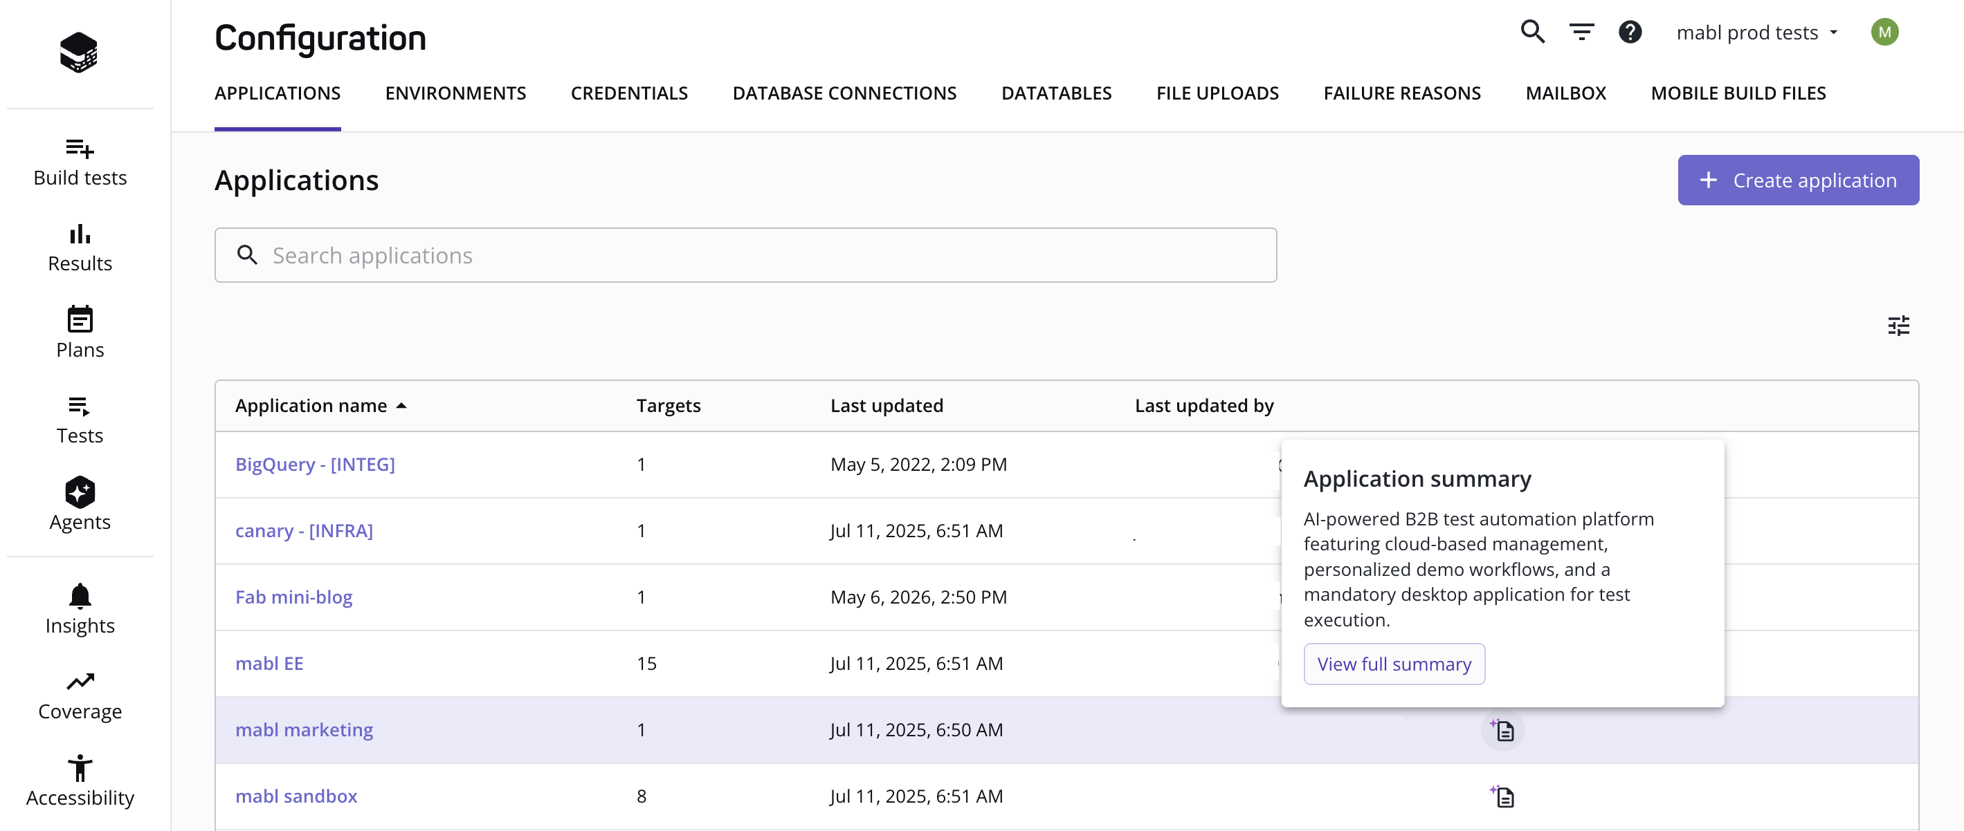Click View full summary button
This screenshot has height=831, width=1964.
coord(1394,664)
